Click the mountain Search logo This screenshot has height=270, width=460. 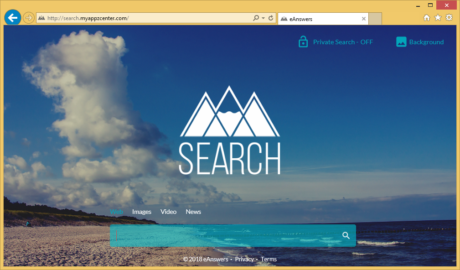pyautogui.click(x=230, y=130)
